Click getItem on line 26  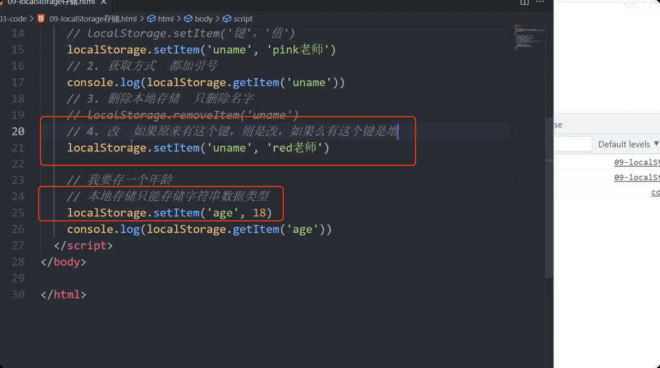(x=256, y=229)
